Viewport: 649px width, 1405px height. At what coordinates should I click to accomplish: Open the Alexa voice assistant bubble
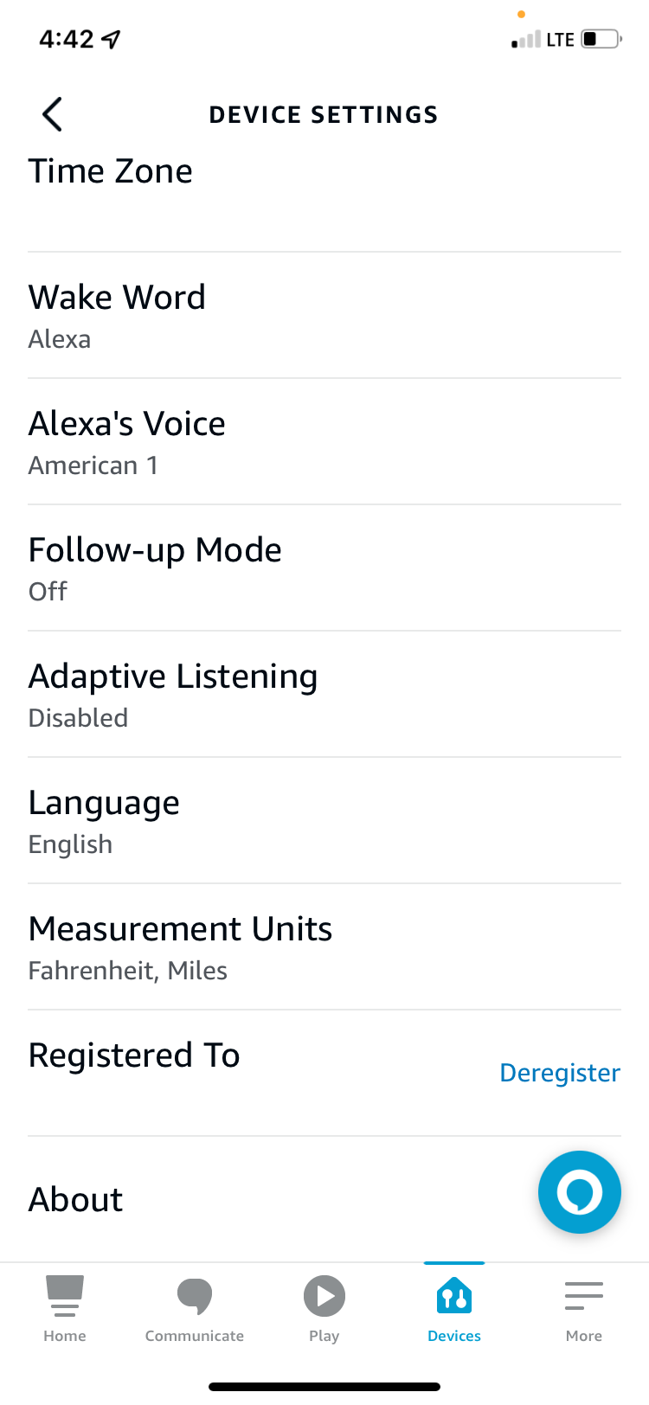[x=579, y=1192]
